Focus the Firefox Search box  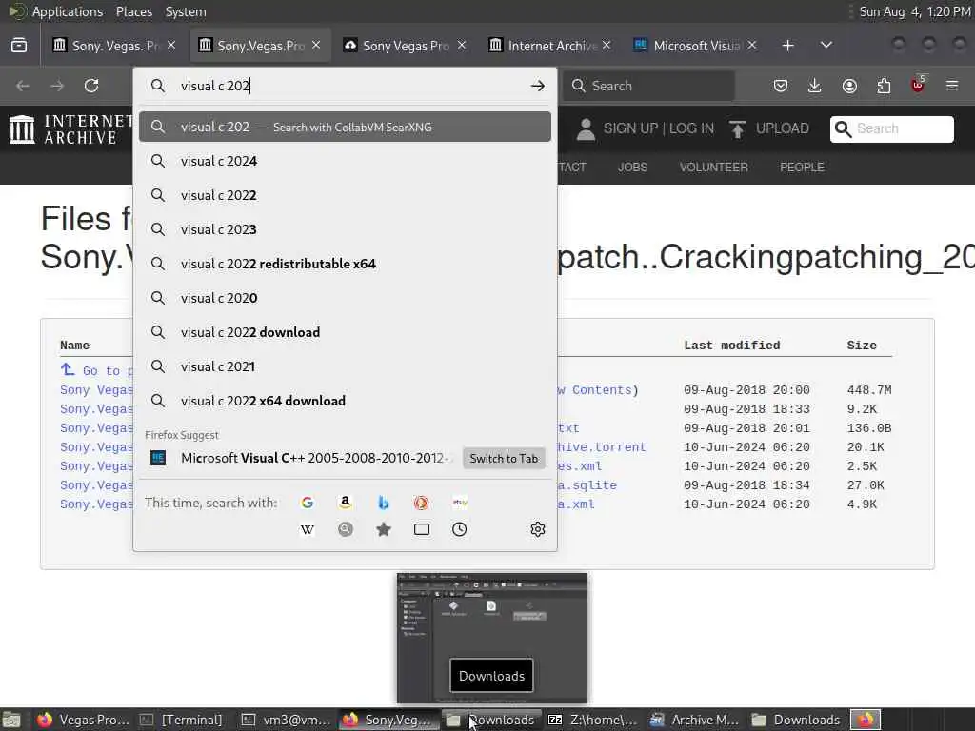coord(649,86)
